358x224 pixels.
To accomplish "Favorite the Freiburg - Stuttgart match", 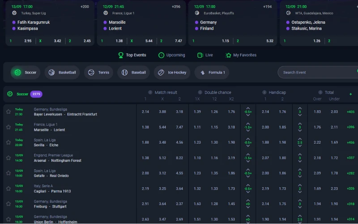I will (9, 204).
